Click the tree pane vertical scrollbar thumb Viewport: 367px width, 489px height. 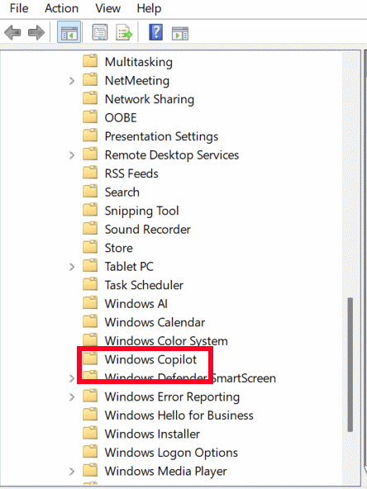[350, 364]
